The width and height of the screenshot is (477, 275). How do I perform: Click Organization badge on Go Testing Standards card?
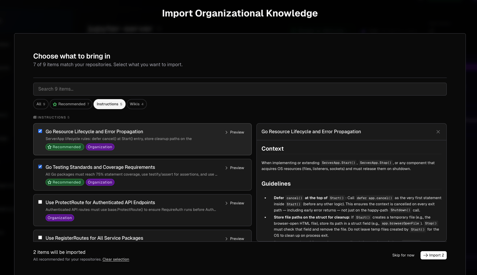(100, 182)
